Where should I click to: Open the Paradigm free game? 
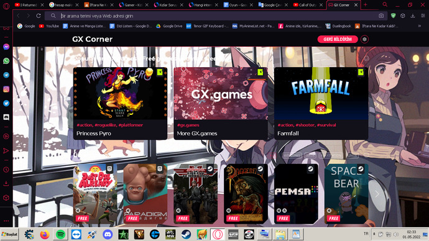(145, 194)
